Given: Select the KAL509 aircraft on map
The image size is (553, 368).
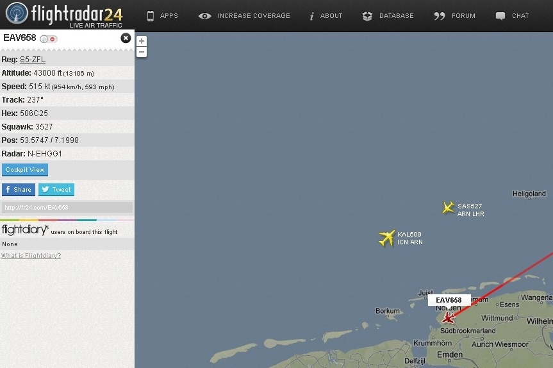Looking at the screenshot, I should pos(386,238).
